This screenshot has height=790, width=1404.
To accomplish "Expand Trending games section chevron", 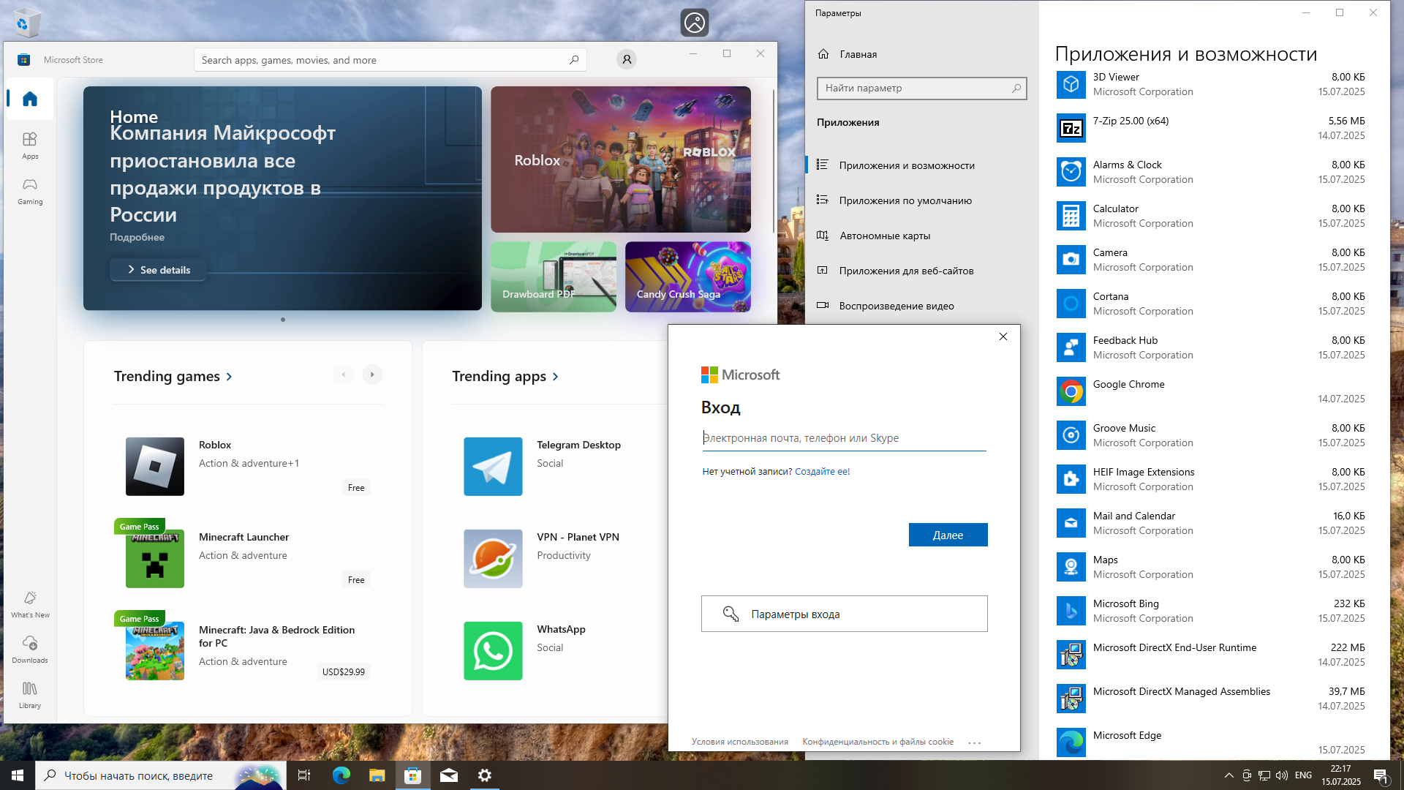I will 230,377.
